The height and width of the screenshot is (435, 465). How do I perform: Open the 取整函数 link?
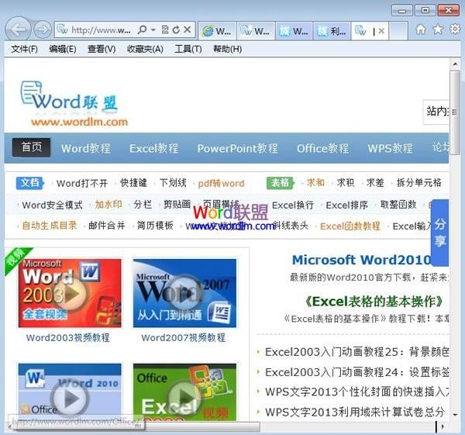coord(398,205)
